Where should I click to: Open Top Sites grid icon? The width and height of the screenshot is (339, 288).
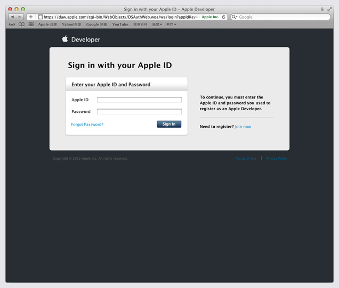[x=31, y=24]
